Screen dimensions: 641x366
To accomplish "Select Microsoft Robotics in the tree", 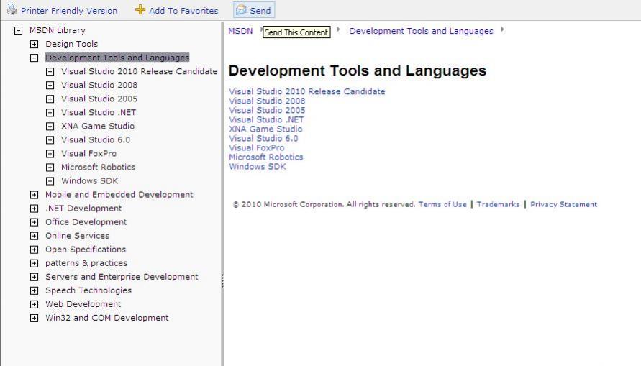I will [x=98, y=167].
